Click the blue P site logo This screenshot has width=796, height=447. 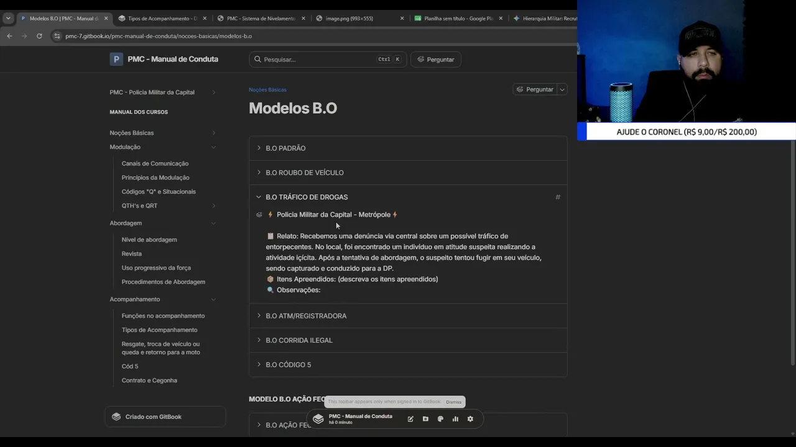116,59
